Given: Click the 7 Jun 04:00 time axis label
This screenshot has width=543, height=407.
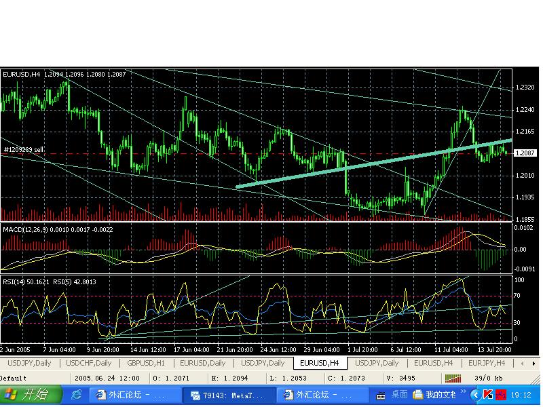Looking at the screenshot, I should pos(59,350).
